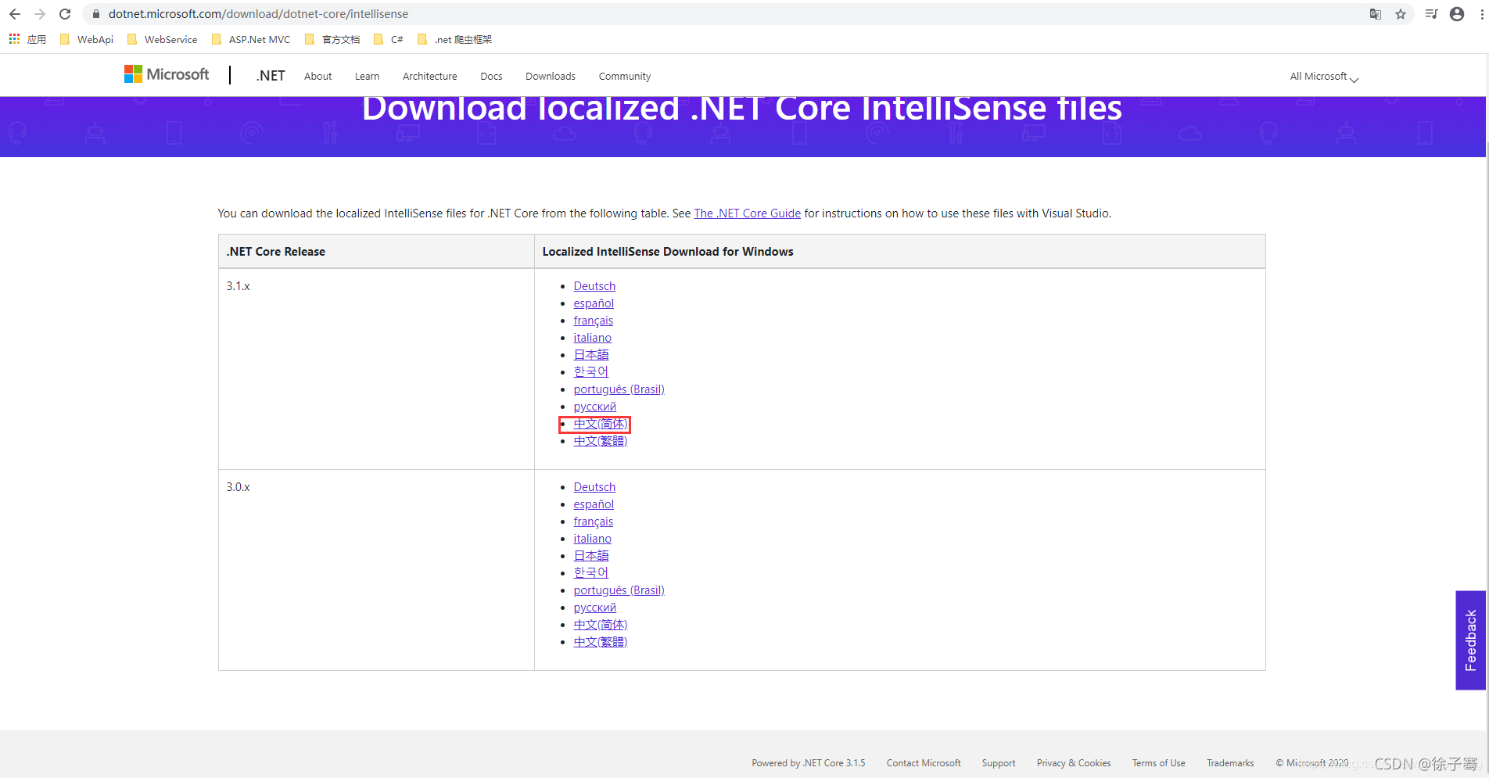Open the Docs menu item
Viewport: 1489px width, 778px height.
(x=491, y=77)
